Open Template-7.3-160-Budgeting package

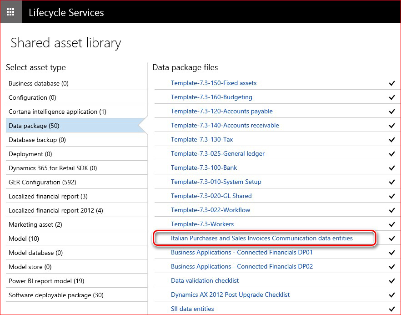point(211,97)
